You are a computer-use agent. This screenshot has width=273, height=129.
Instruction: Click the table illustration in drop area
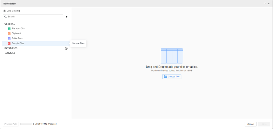(x=172, y=56)
